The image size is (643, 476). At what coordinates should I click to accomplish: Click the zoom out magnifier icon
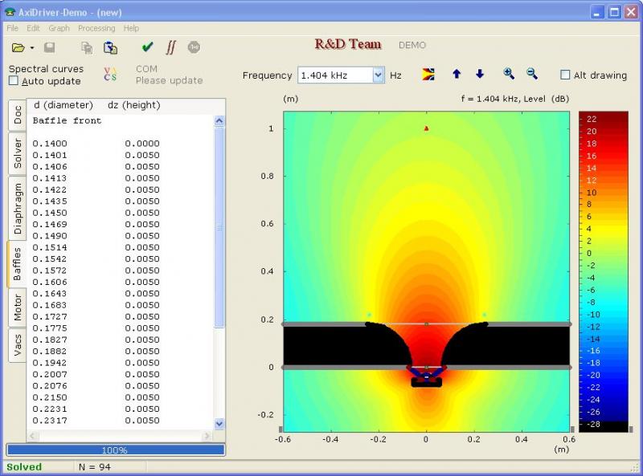(x=532, y=74)
